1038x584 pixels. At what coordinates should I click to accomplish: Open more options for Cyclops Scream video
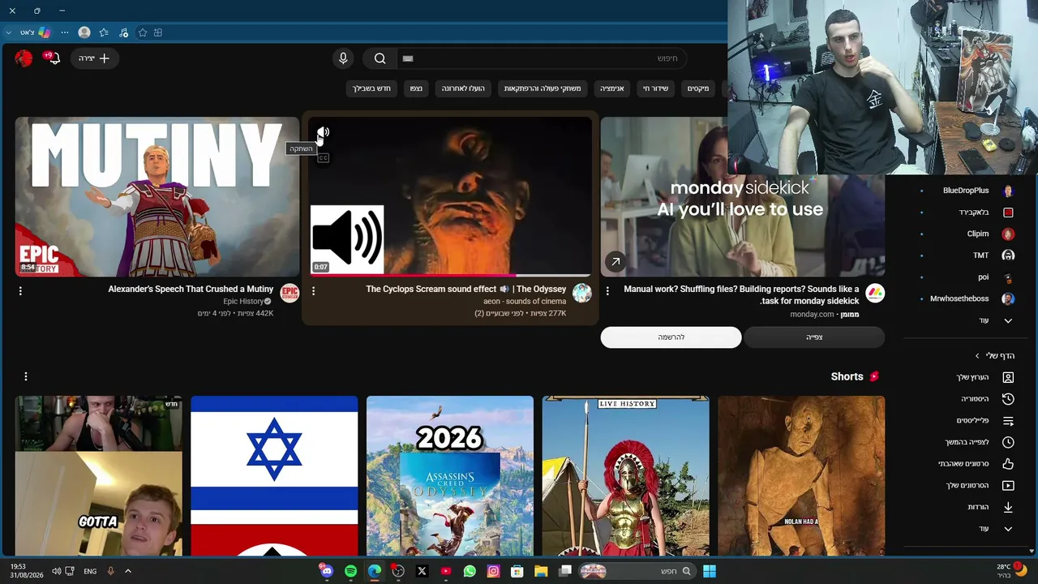click(x=313, y=290)
